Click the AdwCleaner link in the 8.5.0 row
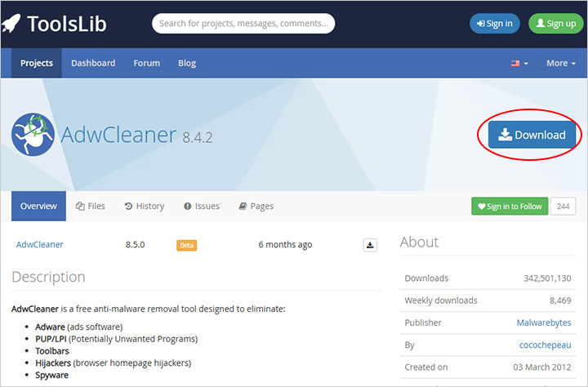The width and height of the screenshot is (588, 387). click(40, 244)
